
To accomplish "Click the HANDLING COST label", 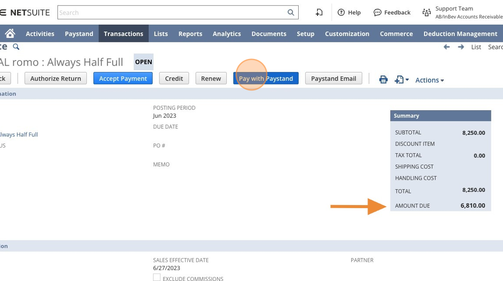I will click(x=416, y=178).
